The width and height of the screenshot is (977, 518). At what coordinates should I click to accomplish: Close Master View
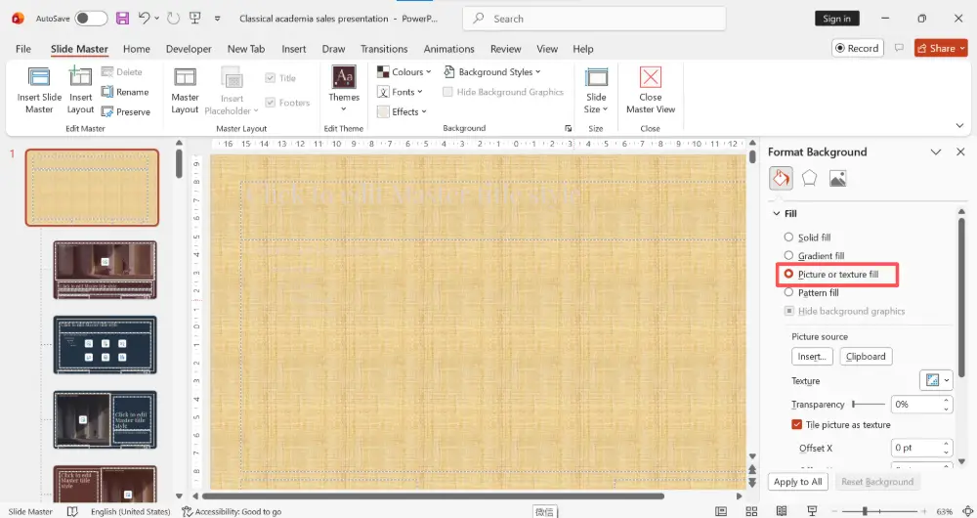(651, 91)
